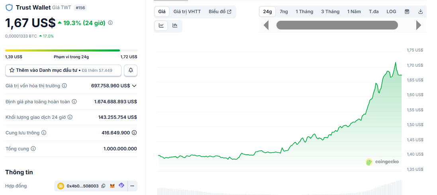The image size is (437, 195).
Task: Select the 3 Tháng time range
Action: (x=330, y=12)
